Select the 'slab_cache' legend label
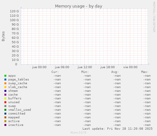The height and width of the screenshot is (136, 157). (x=18, y=87)
